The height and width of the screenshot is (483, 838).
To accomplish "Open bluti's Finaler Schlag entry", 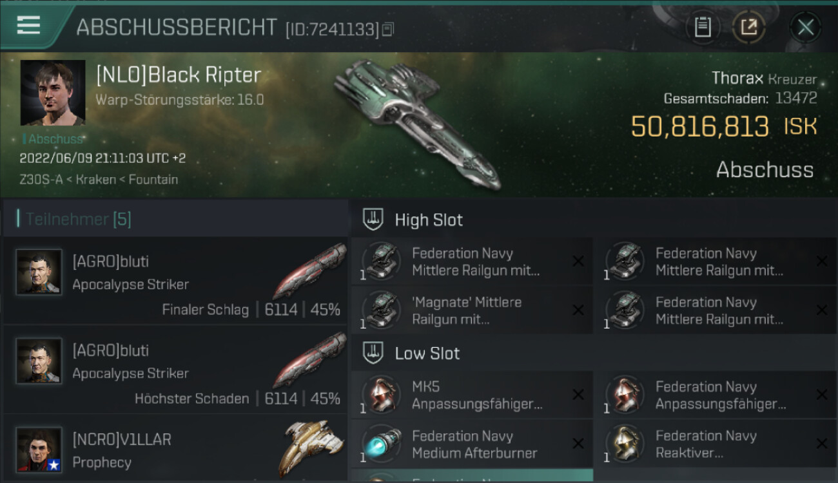I will point(175,280).
